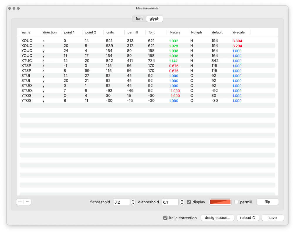Enable the permill checkbox

point(236,202)
